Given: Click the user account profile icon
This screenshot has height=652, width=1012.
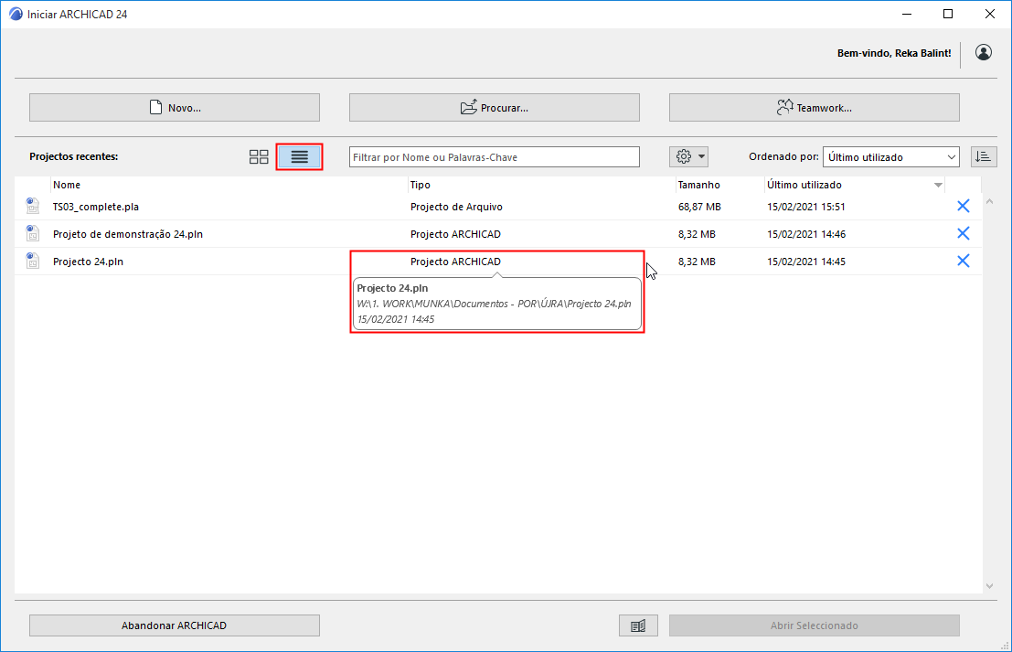Looking at the screenshot, I should pyautogui.click(x=983, y=53).
